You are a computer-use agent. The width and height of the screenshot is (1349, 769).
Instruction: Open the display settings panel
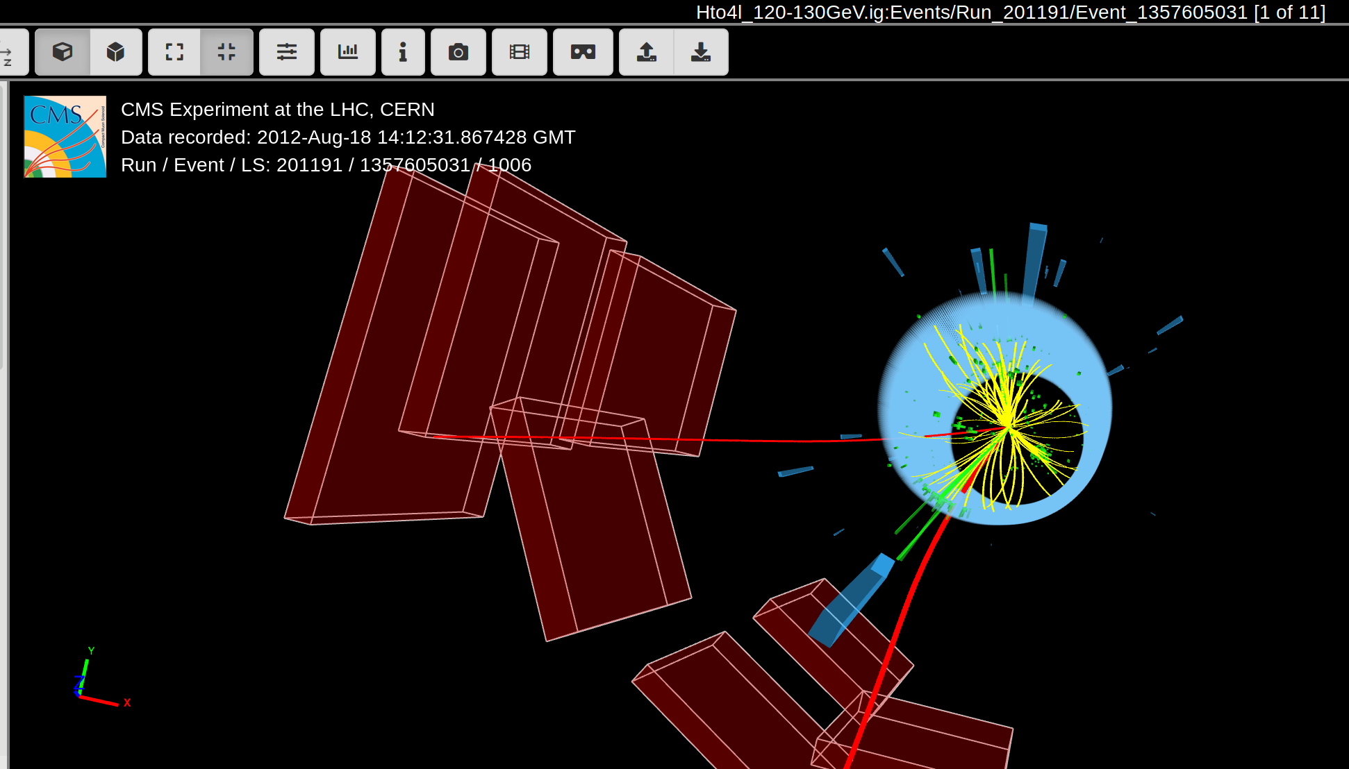tap(287, 51)
